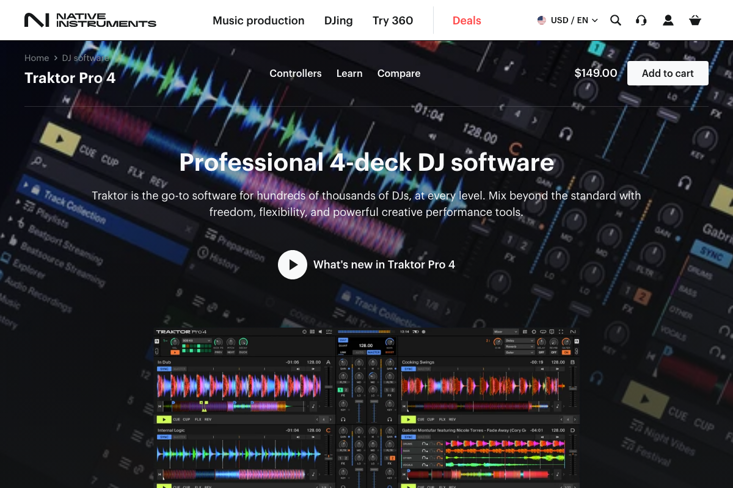Toggle SYNC on the Cooking Swings deck
The image size is (733, 488).
(x=409, y=369)
